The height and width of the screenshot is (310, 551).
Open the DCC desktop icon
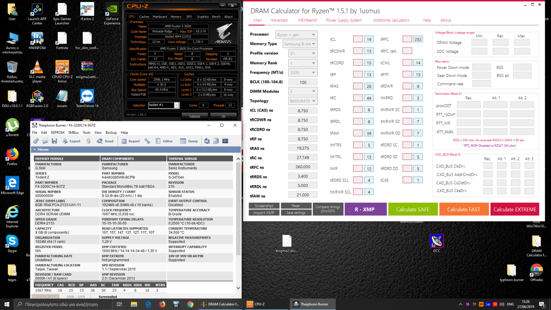click(436, 243)
